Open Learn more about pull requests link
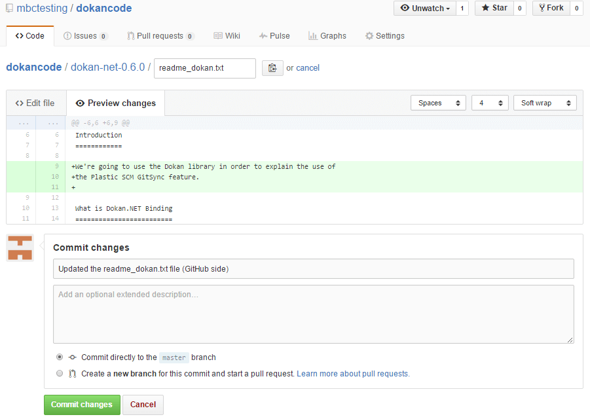Viewport: 590px width, 419px height. click(354, 373)
